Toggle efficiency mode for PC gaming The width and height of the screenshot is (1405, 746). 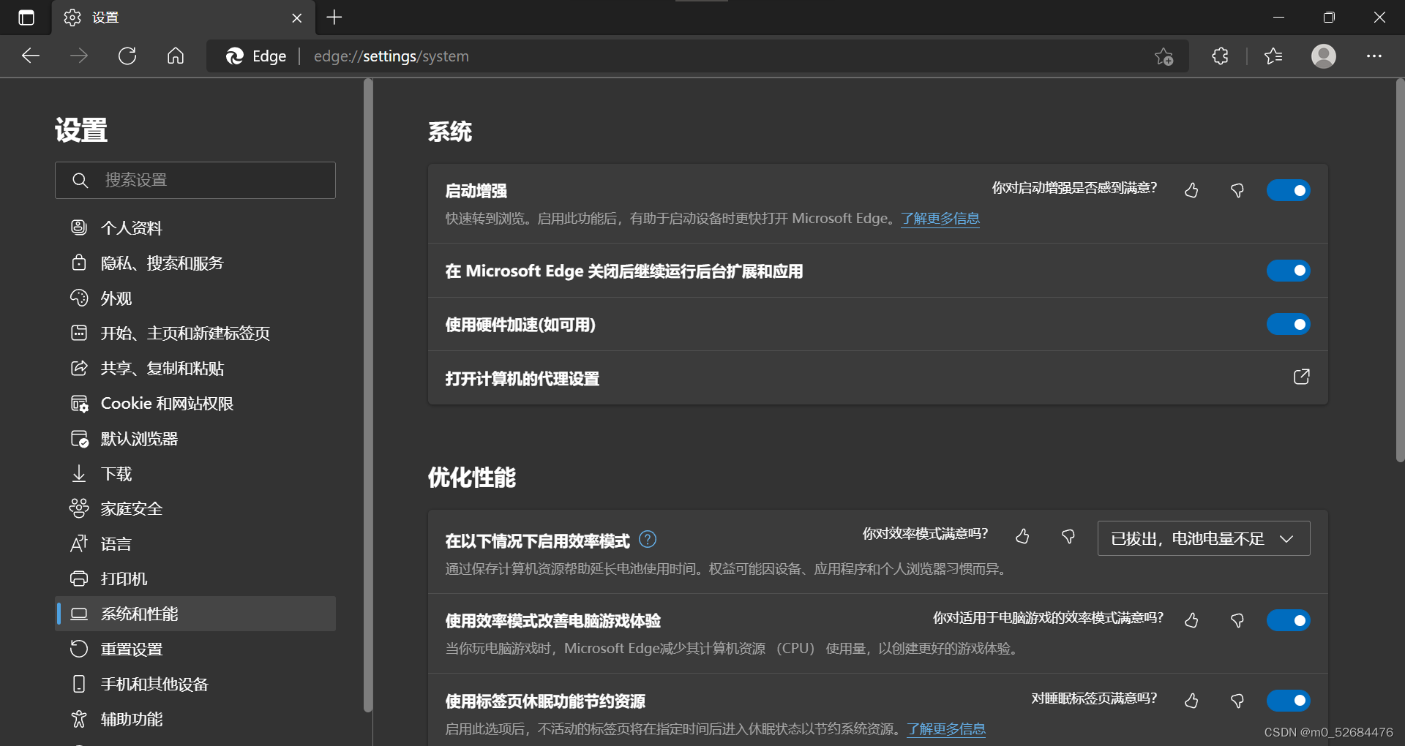(1288, 620)
